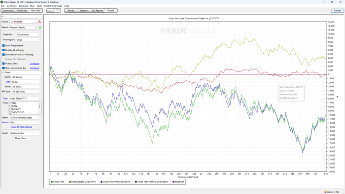Image resolution: width=345 pixels, height=194 pixels.
Task: Open the Game filter dropdown
Action: pyautogui.click(x=26, y=77)
